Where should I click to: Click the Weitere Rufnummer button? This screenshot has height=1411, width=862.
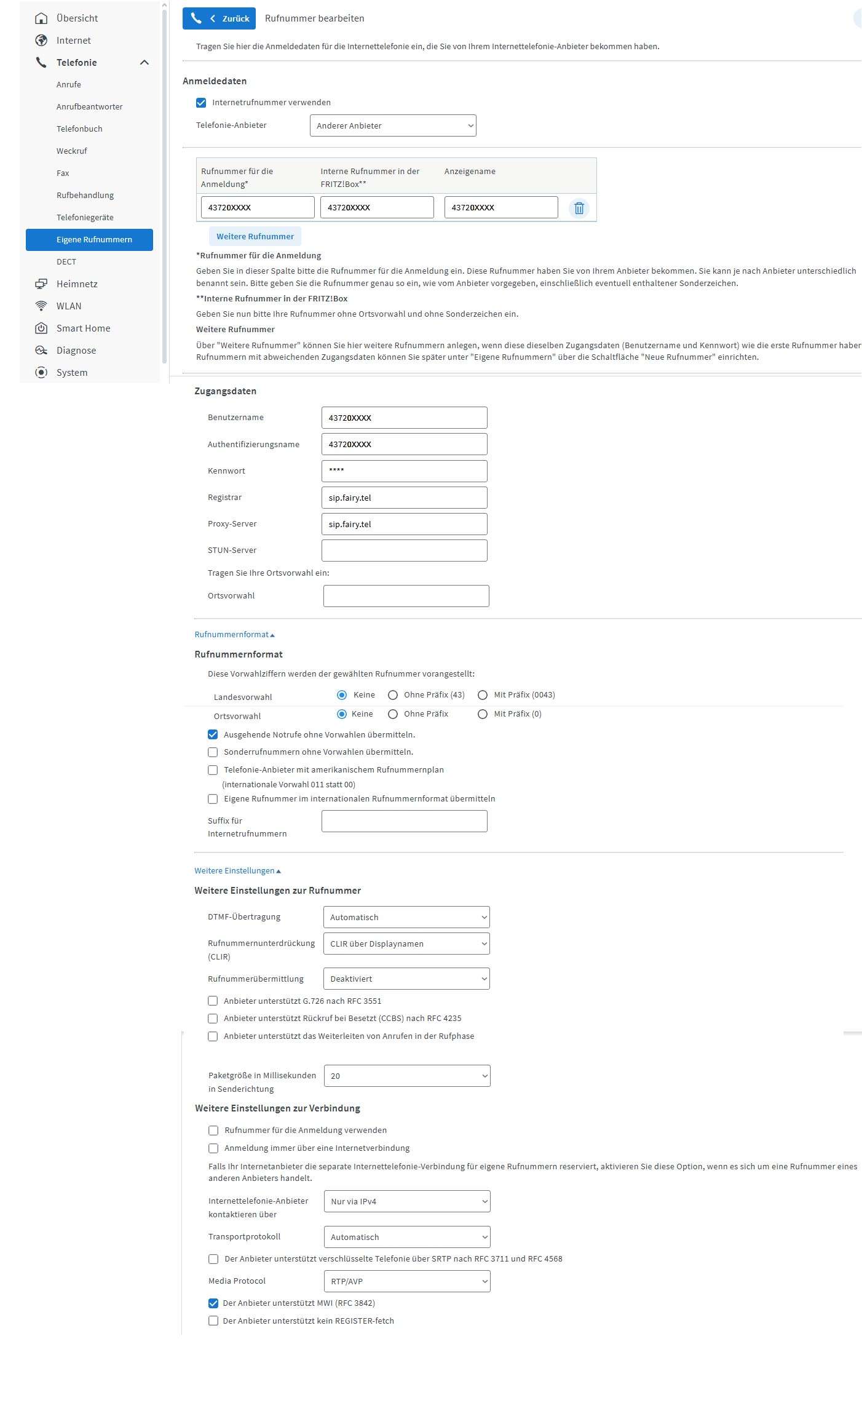point(255,237)
